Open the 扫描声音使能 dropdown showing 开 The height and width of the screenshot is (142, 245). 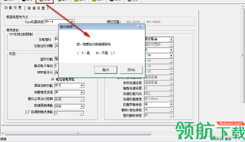171,104
